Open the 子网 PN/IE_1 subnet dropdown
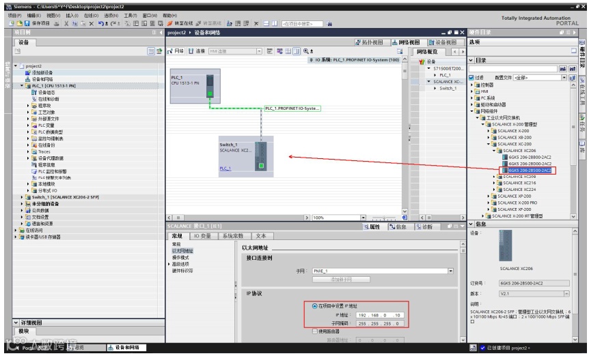The height and width of the screenshot is (356, 589). tap(450, 271)
